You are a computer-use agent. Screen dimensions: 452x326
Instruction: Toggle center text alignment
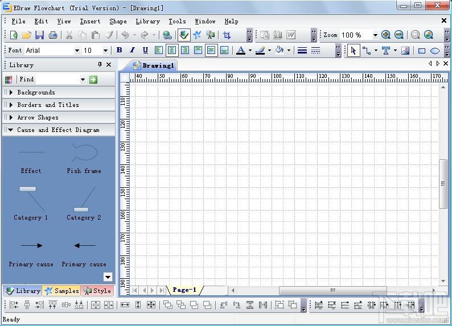point(172,51)
